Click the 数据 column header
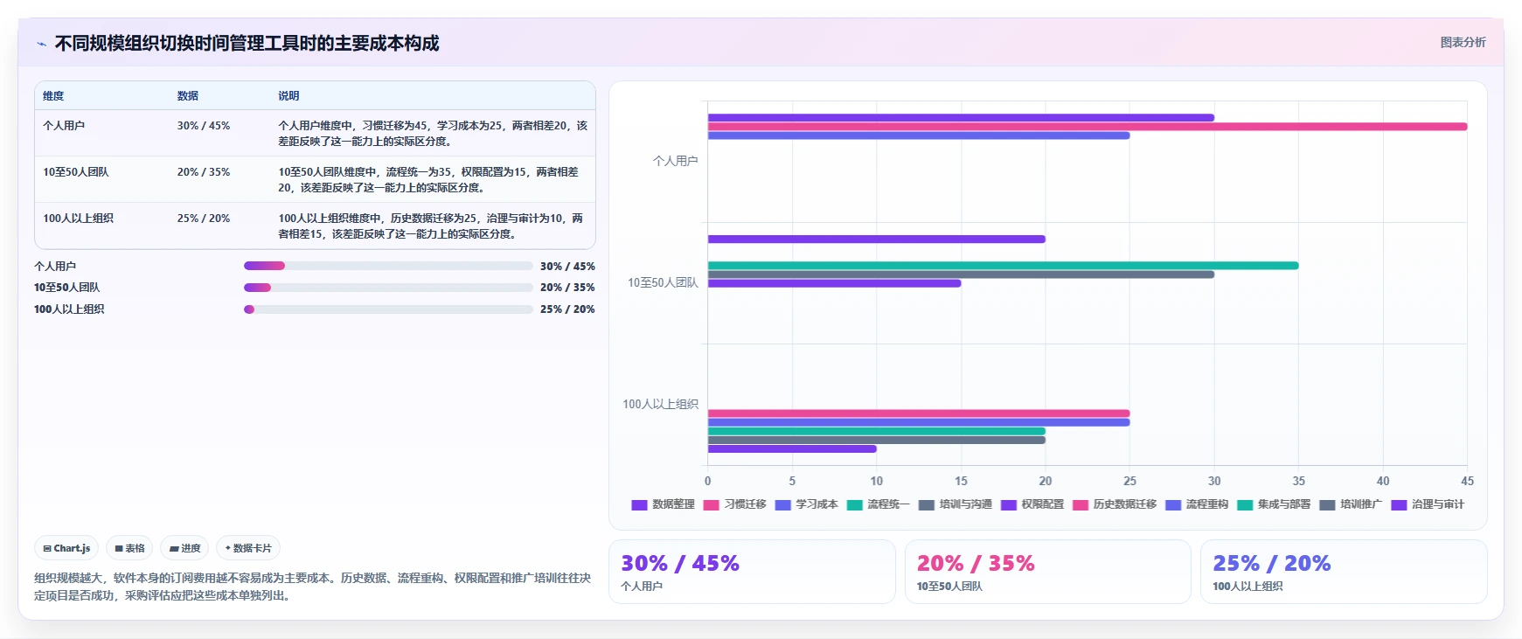 coord(188,96)
